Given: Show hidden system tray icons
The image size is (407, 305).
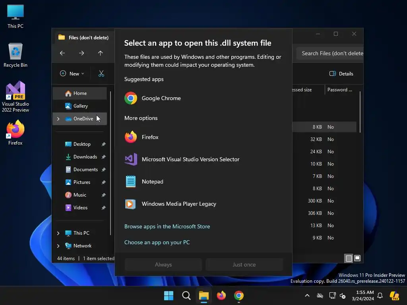Looking at the screenshot, I should (307, 295).
